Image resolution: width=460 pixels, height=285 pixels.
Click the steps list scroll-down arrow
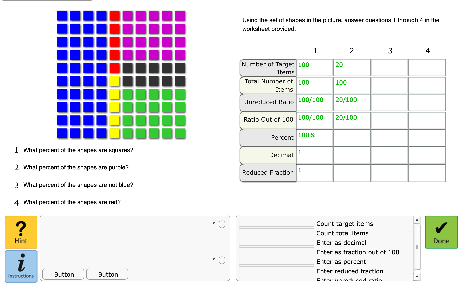pyautogui.click(x=417, y=277)
